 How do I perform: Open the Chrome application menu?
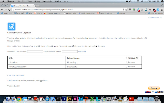pyautogui.click(x=11, y=1)
